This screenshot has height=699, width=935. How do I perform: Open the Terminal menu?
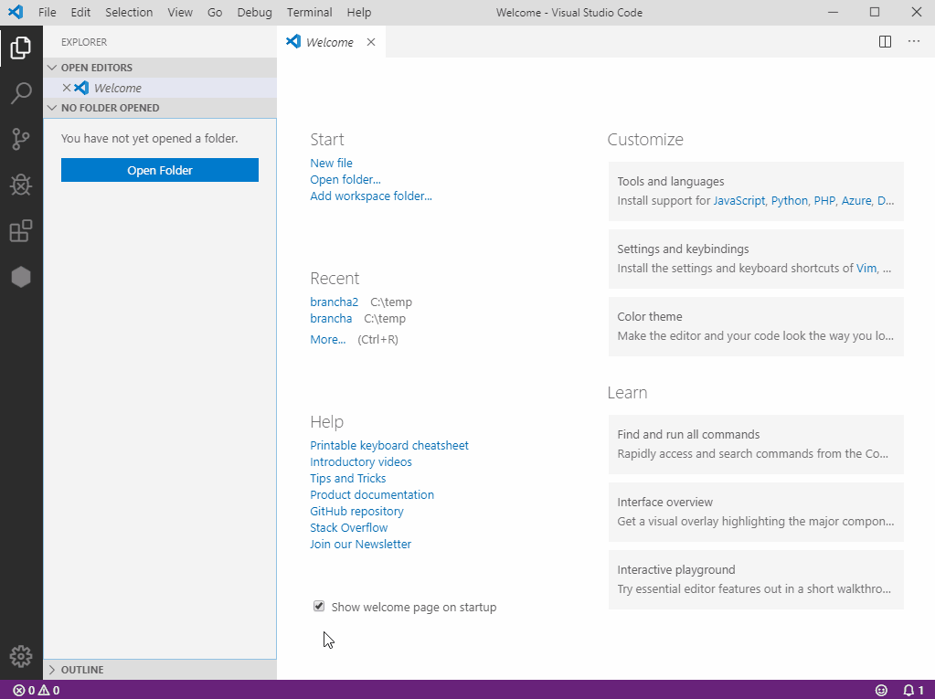coord(309,13)
